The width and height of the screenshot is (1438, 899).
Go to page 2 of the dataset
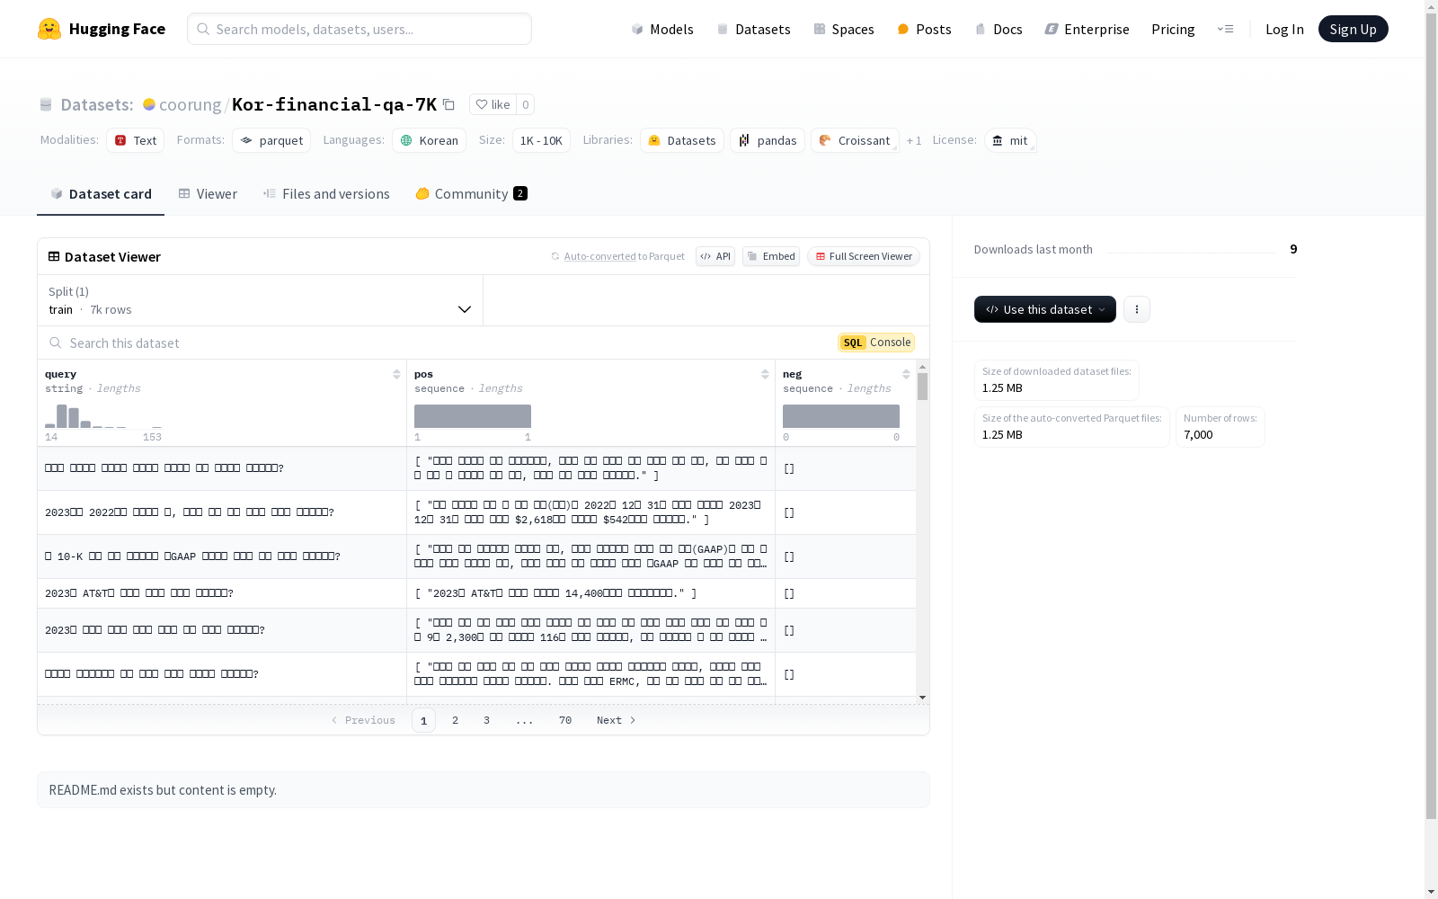(455, 720)
